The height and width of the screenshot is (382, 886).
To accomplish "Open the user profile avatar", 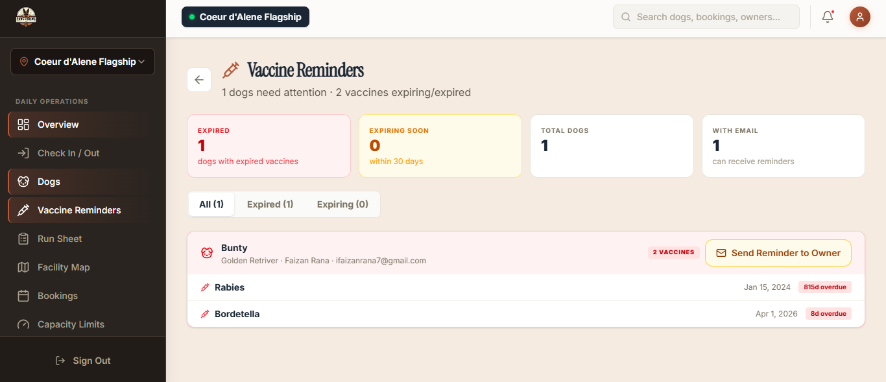I will (x=859, y=17).
